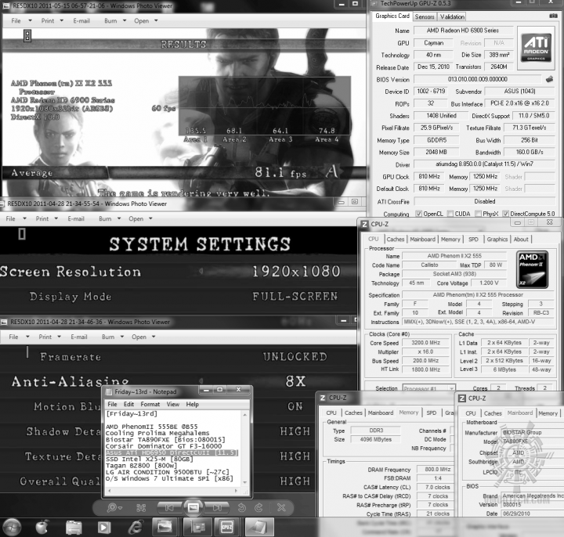Image resolution: width=564 pixels, height=537 pixels.
Task: Switch to Sensors tab in GPU-Z
Action: [x=425, y=16]
